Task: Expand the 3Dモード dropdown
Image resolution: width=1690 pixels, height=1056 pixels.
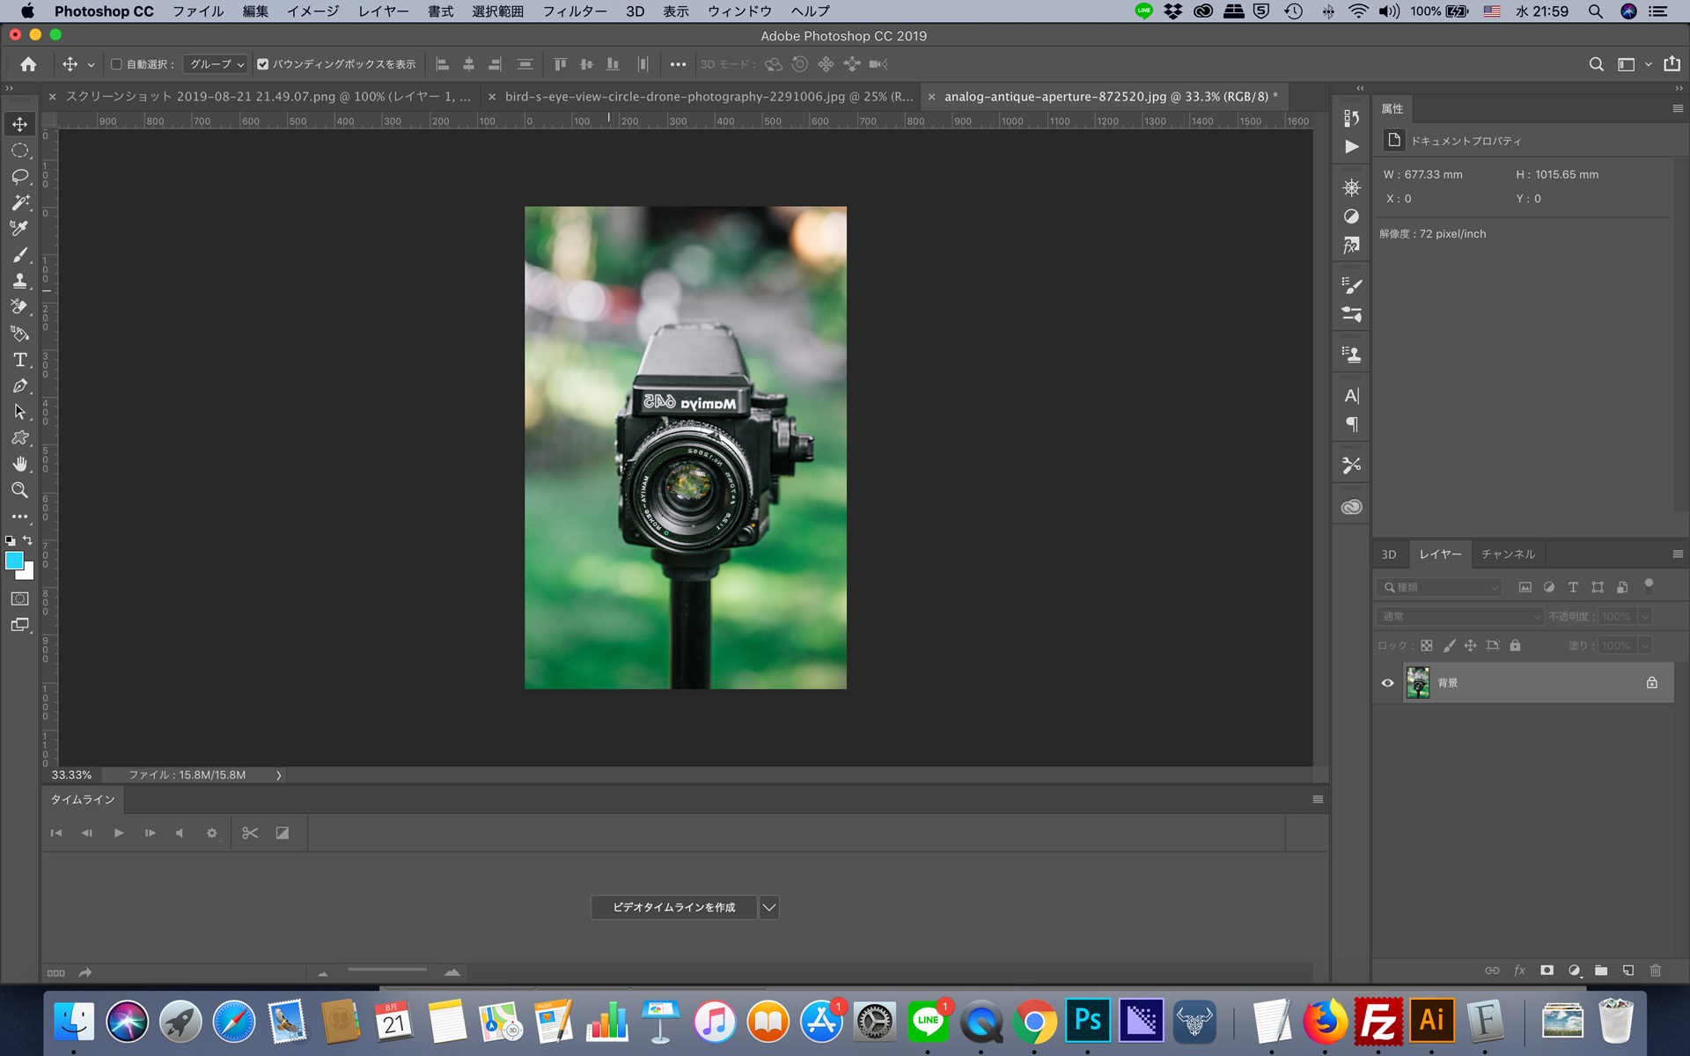Action: coord(723,64)
